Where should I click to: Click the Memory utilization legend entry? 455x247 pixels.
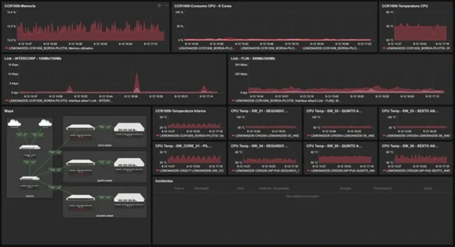pos(49,49)
